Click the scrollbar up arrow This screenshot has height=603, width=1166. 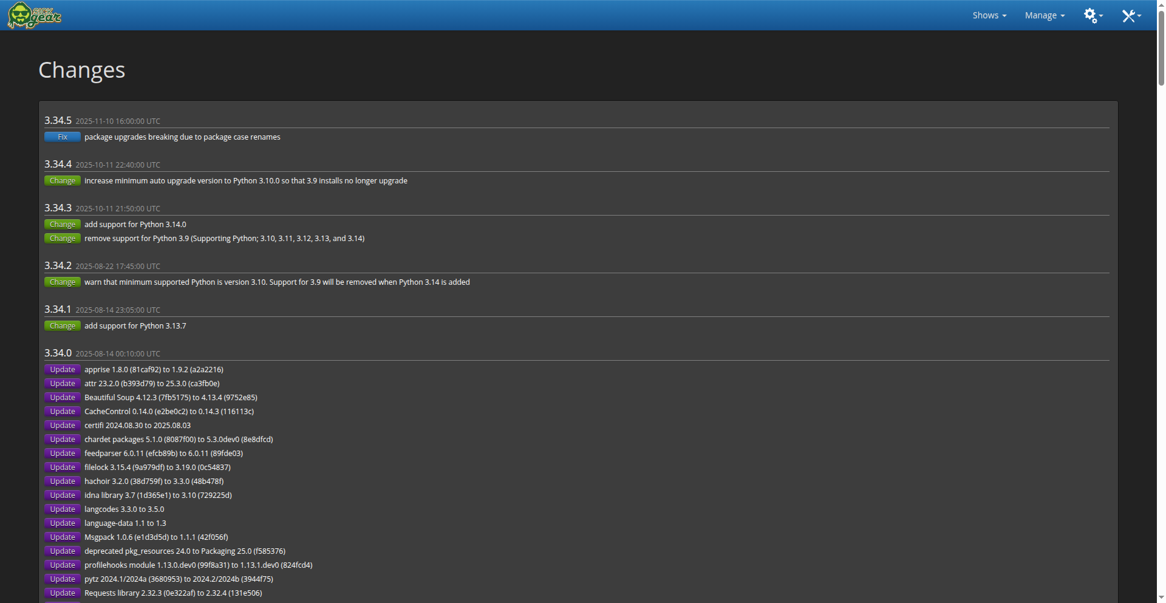coord(1161,4)
